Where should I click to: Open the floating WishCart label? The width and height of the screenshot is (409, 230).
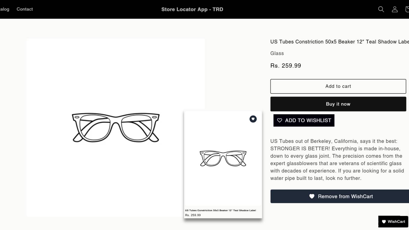pyautogui.click(x=396, y=222)
